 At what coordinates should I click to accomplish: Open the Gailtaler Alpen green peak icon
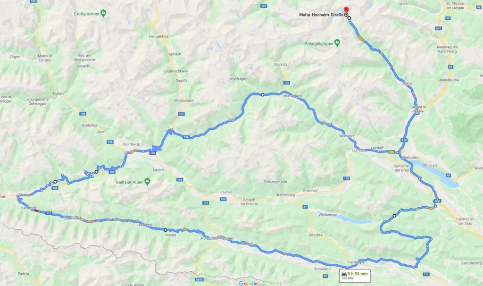pyautogui.click(x=147, y=182)
